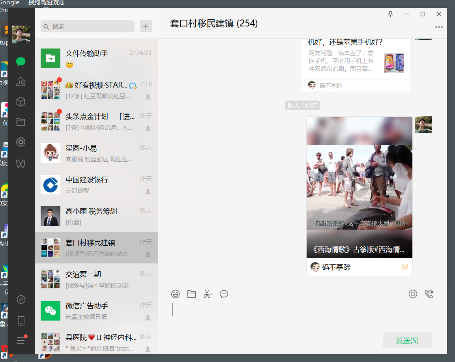
Task: Click the 发送(S) send button
Action: (407, 340)
